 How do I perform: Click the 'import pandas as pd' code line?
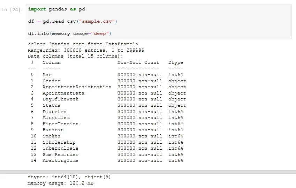(56, 9)
